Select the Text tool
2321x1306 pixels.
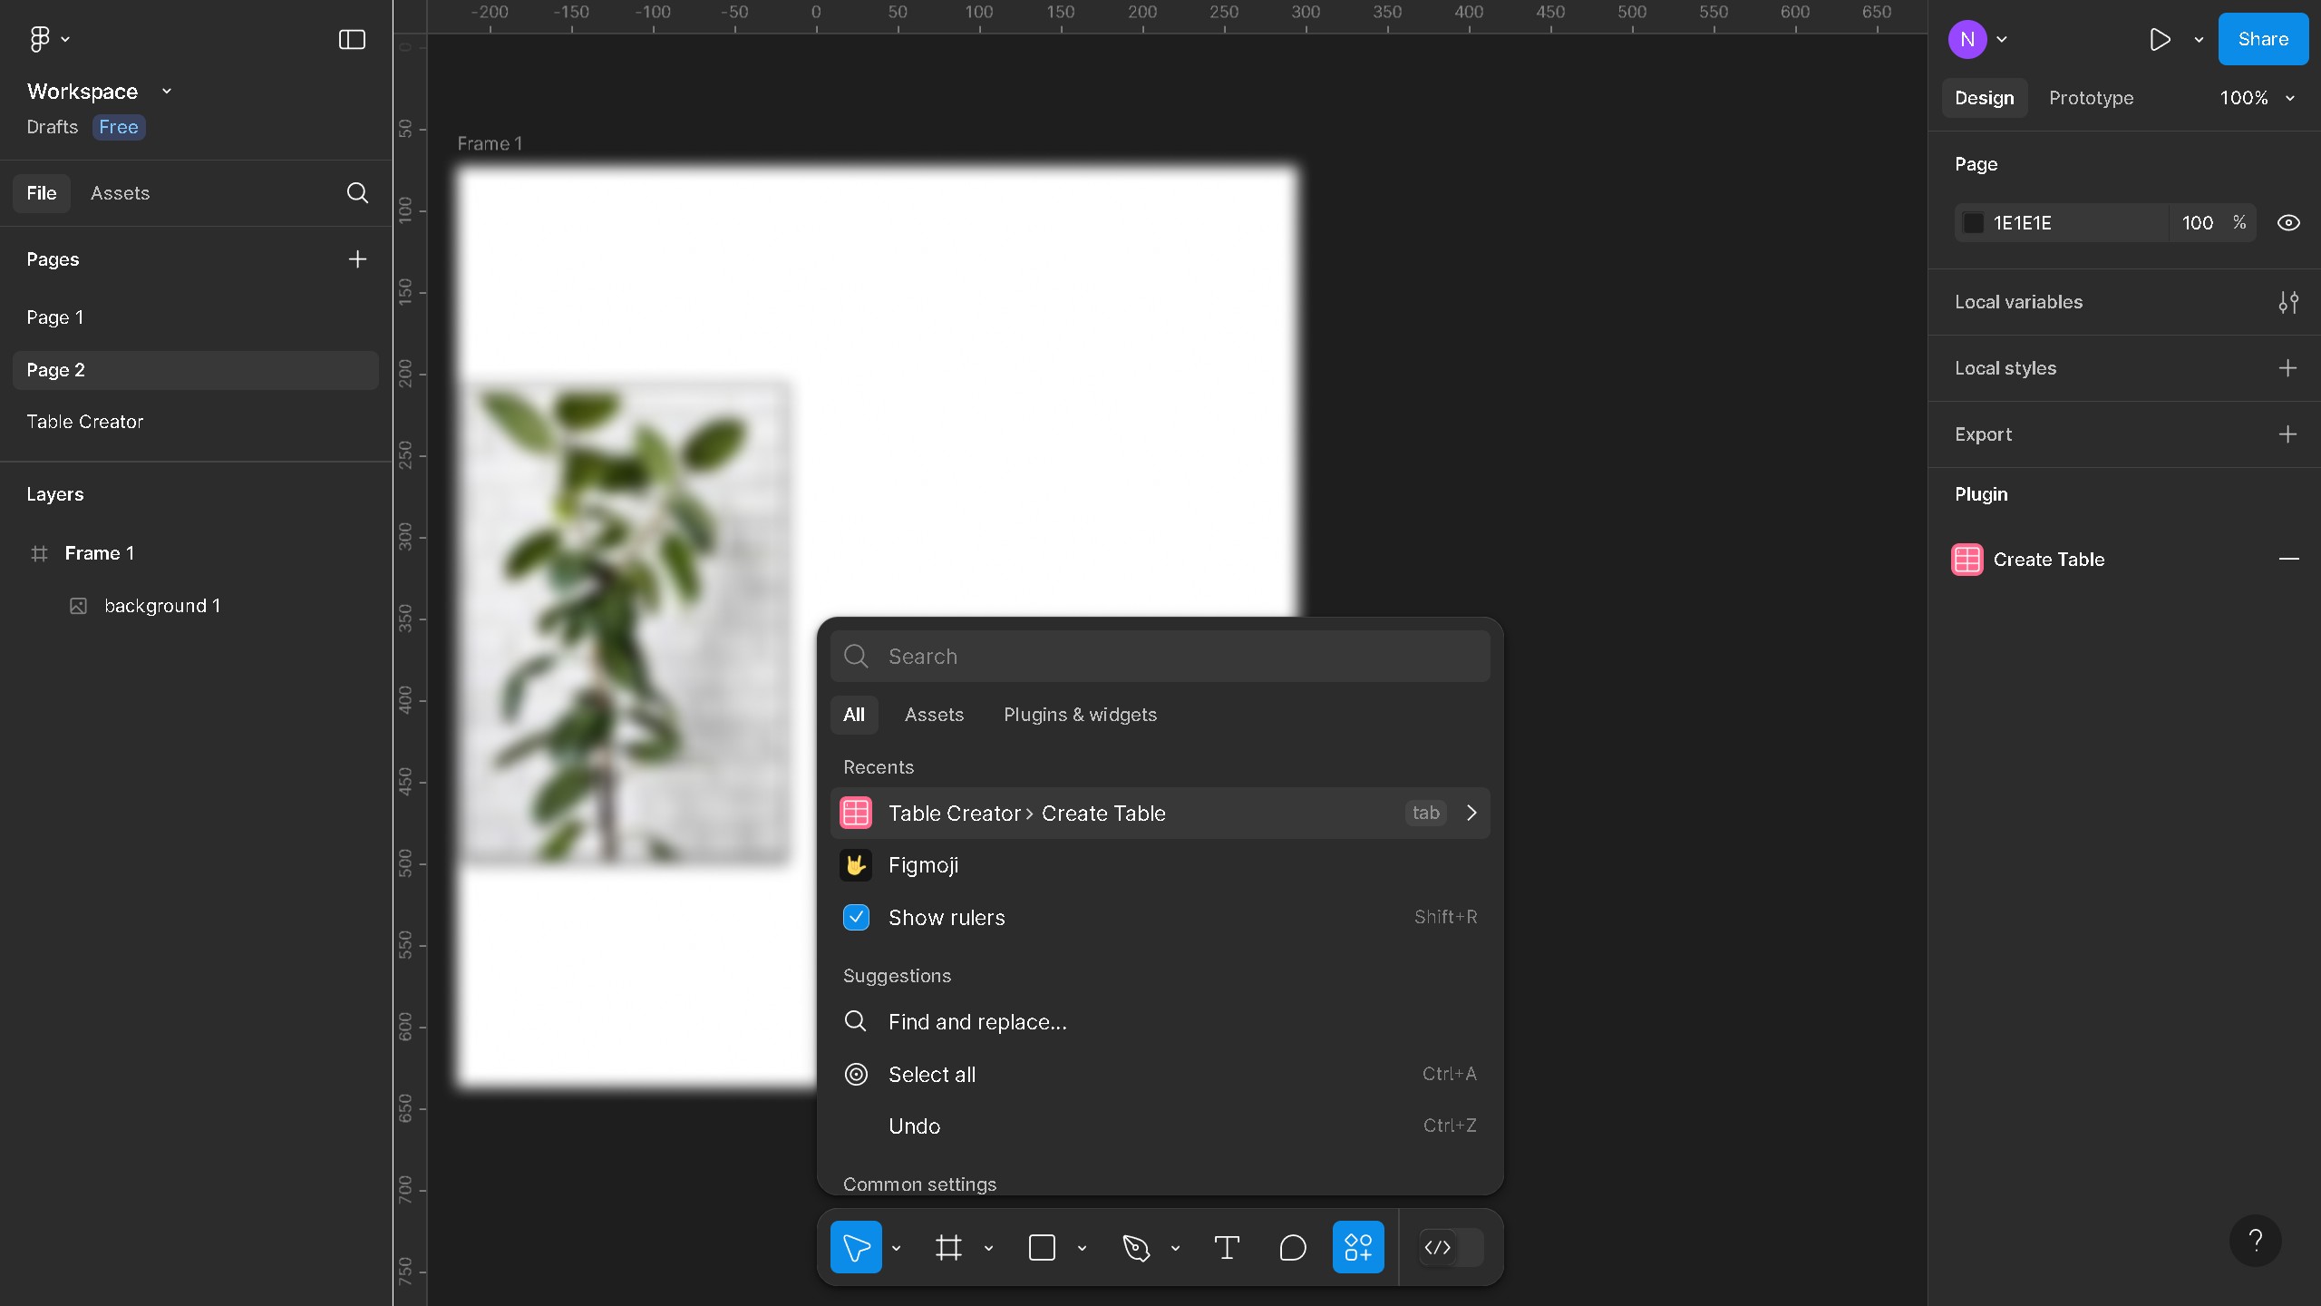[1226, 1248]
